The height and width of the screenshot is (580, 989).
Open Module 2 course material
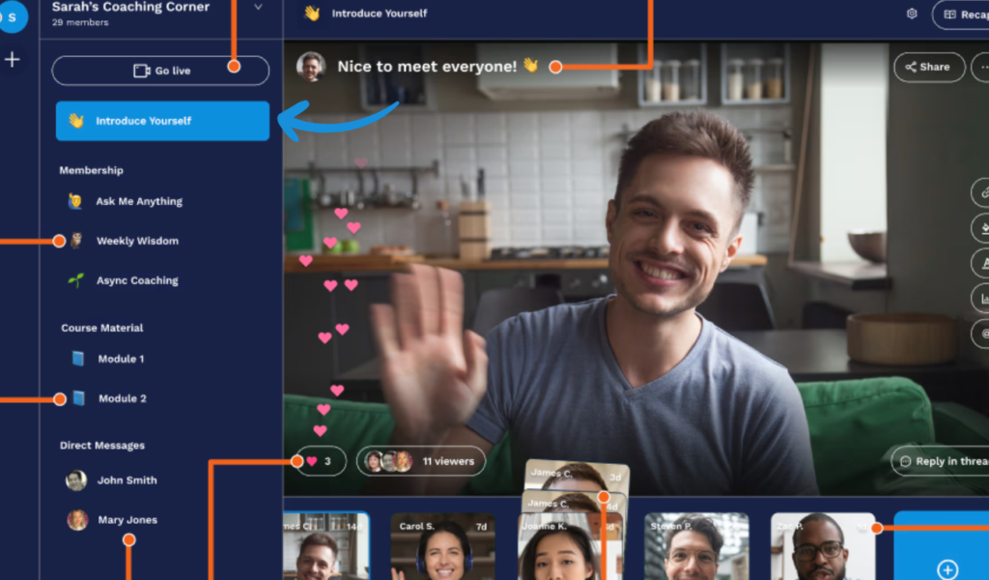(x=122, y=398)
